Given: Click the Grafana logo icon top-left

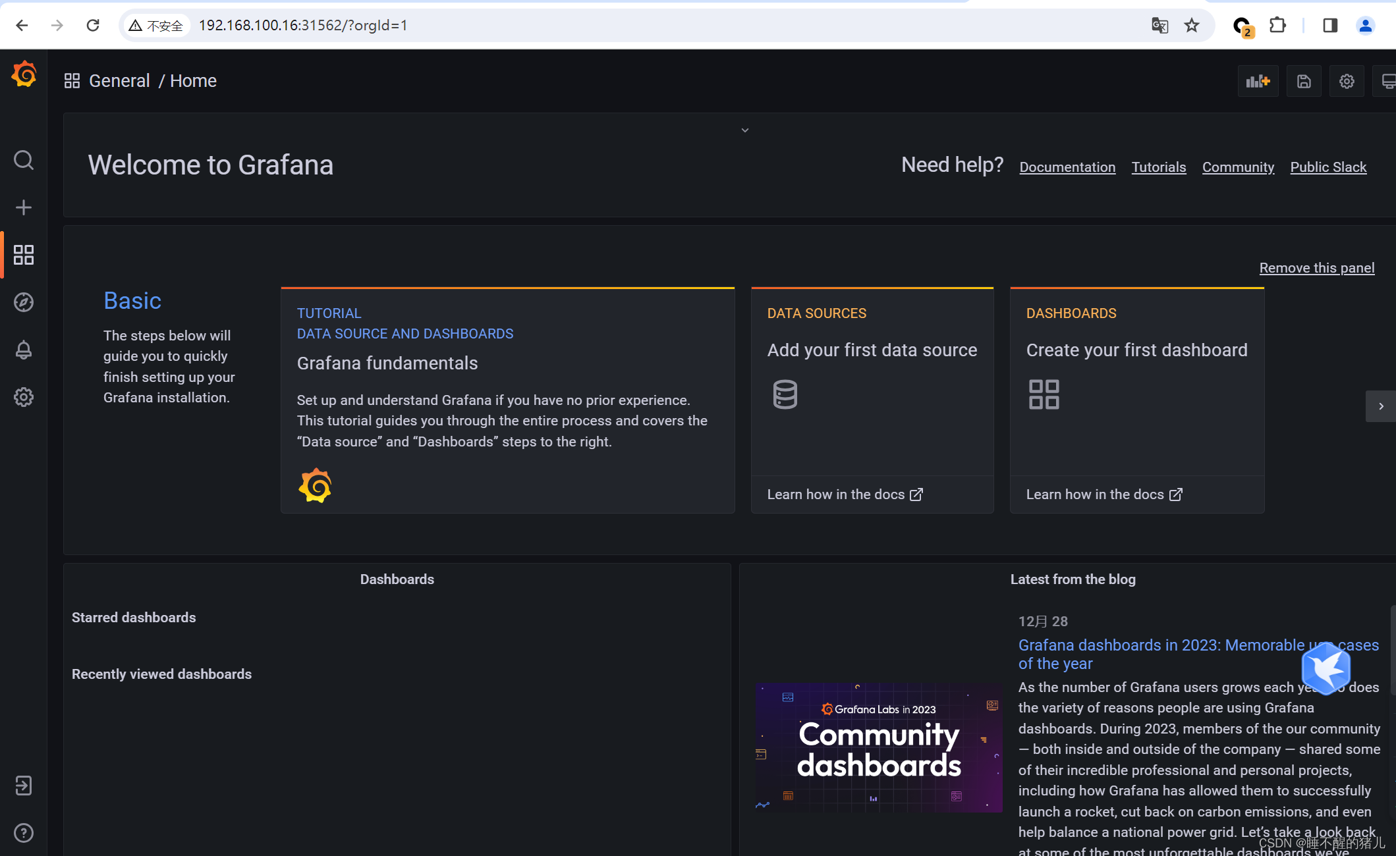Looking at the screenshot, I should click(24, 80).
